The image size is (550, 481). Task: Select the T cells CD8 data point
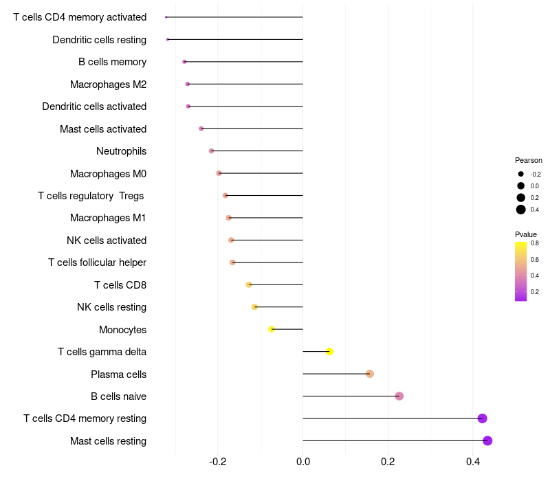249,284
